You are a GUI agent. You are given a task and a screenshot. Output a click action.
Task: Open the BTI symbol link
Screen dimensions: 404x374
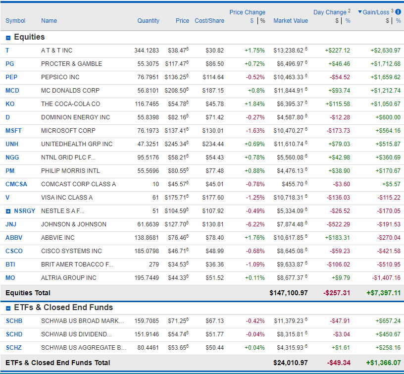(x=10, y=265)
